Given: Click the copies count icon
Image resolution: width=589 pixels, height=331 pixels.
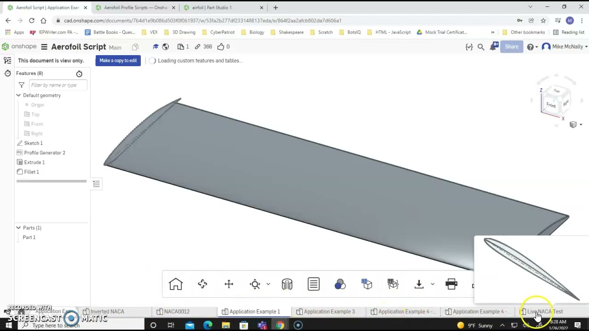Looking at the screenshot, I should (183, 46).
